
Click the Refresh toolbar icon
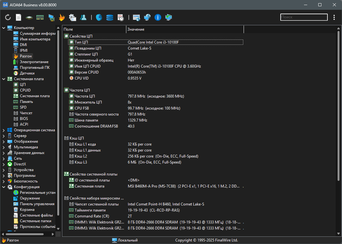[x=8, y=17]
